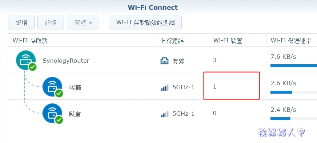Click the 詳情 button

(51, 23)
